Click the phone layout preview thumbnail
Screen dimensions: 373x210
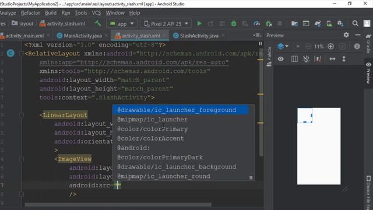[319, 146]
